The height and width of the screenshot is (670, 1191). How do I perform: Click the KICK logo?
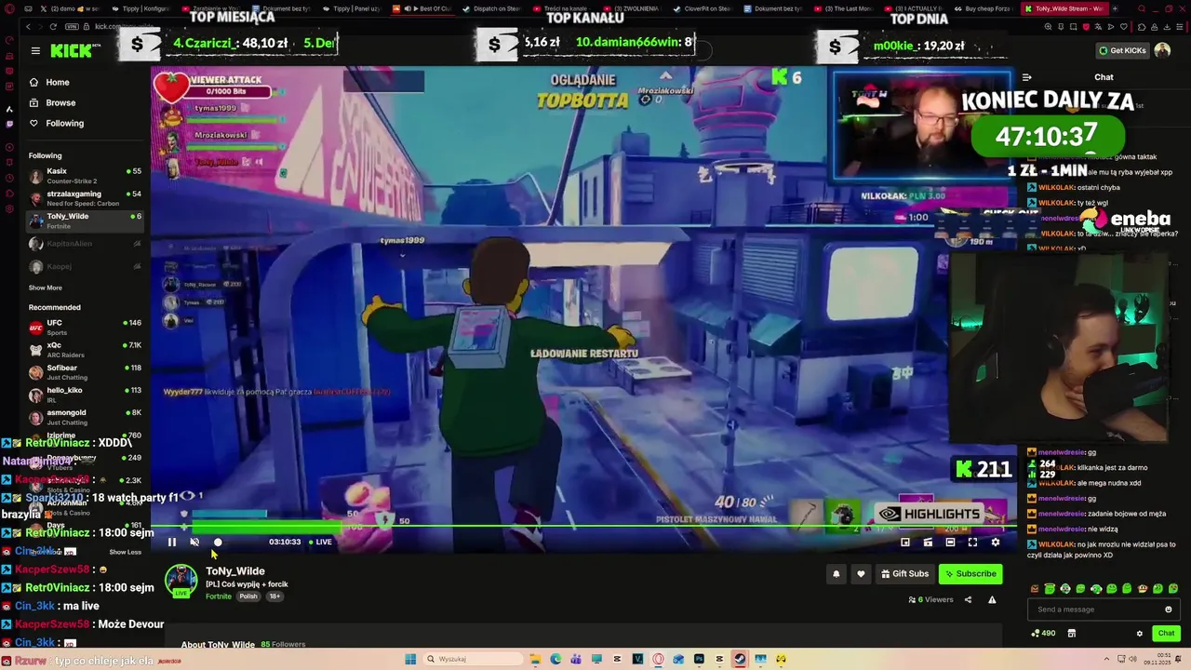(x=72, y=51)
